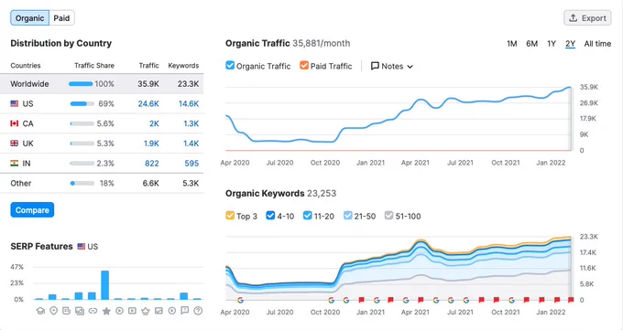Viewport: 623px width, 330px height.
Task: Click the US flag beside SERP Features
Action: 81,246
